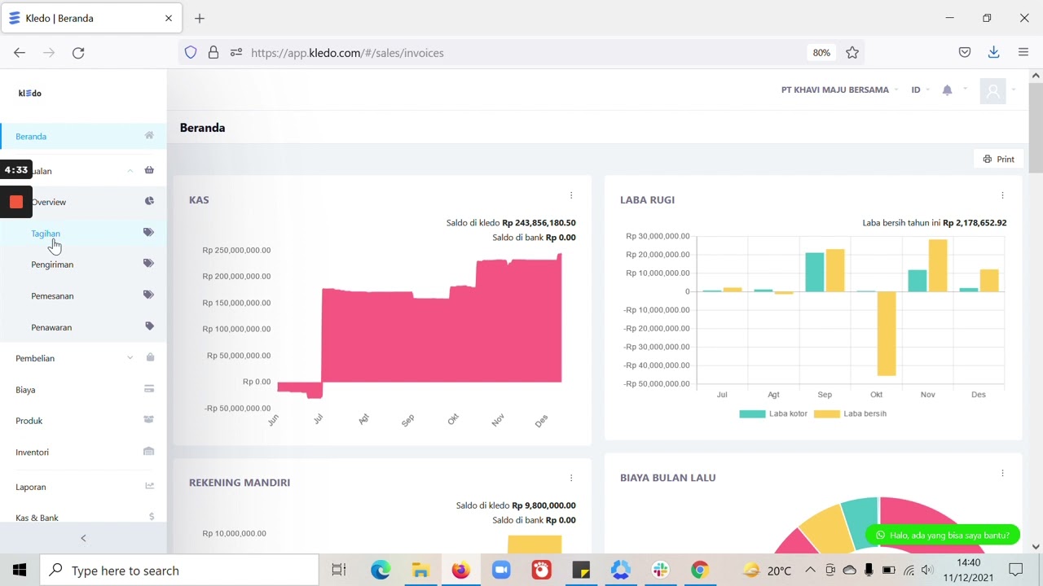This screenshot has height=586, width=1043.
Task: Click the Beranda home icon in sidebar
Action: [149, 136]
